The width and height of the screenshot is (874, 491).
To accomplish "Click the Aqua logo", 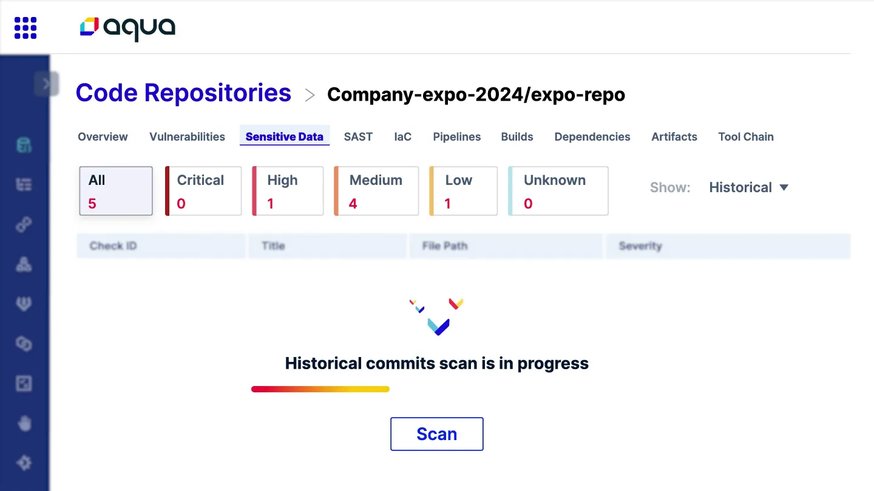I will (x=127, y=28).
